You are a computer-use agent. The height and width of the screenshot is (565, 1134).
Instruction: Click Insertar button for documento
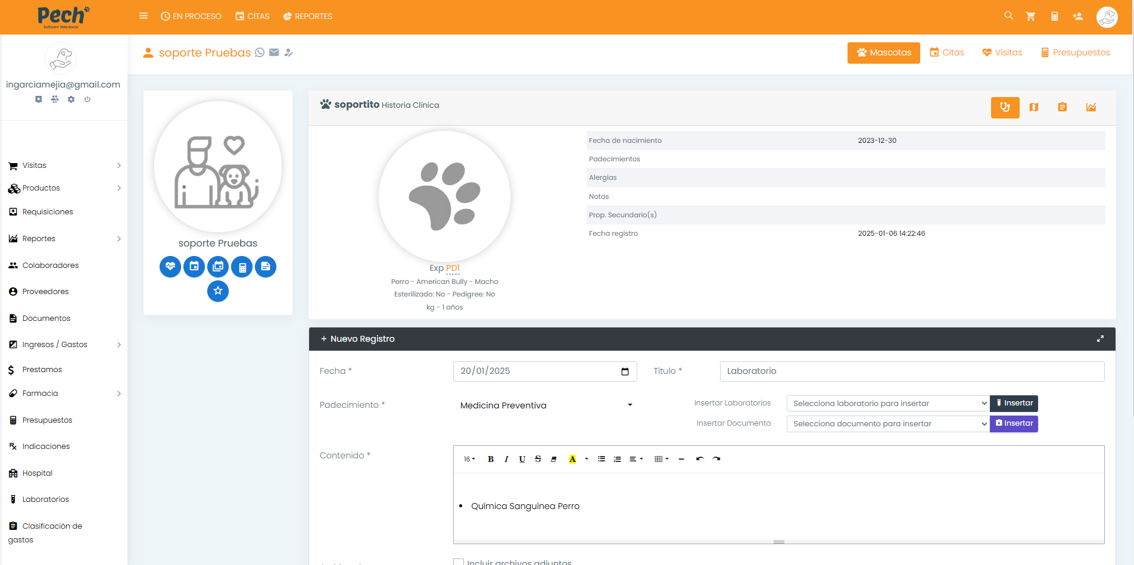click(x=1014, y=424)
